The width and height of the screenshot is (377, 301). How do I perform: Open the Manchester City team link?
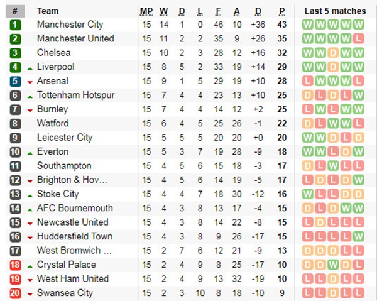(70, 25)
